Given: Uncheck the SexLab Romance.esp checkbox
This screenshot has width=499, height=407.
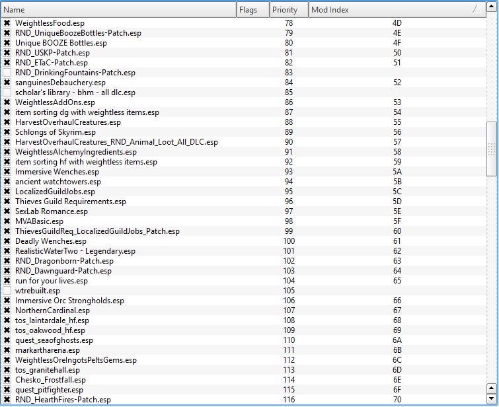Looking at the screenshot, I should [7, 211].
